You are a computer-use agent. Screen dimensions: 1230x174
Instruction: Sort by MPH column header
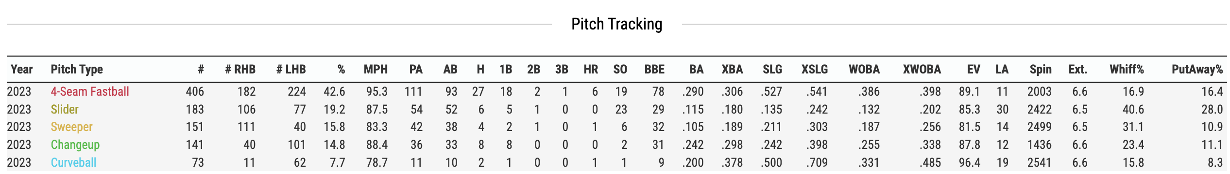[376, 69]
